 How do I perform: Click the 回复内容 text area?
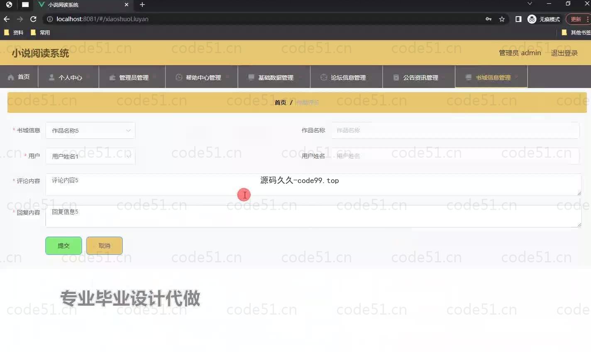(313, 216)
